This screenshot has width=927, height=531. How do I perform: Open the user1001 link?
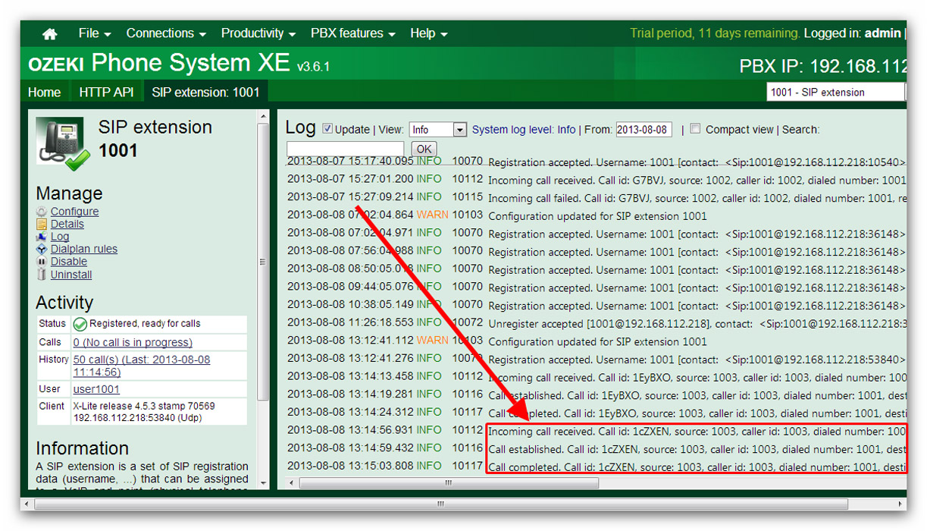96,389
